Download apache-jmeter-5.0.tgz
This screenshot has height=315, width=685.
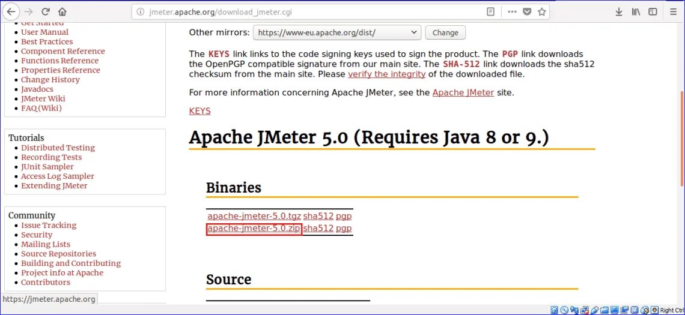click(x=254, y=216)
